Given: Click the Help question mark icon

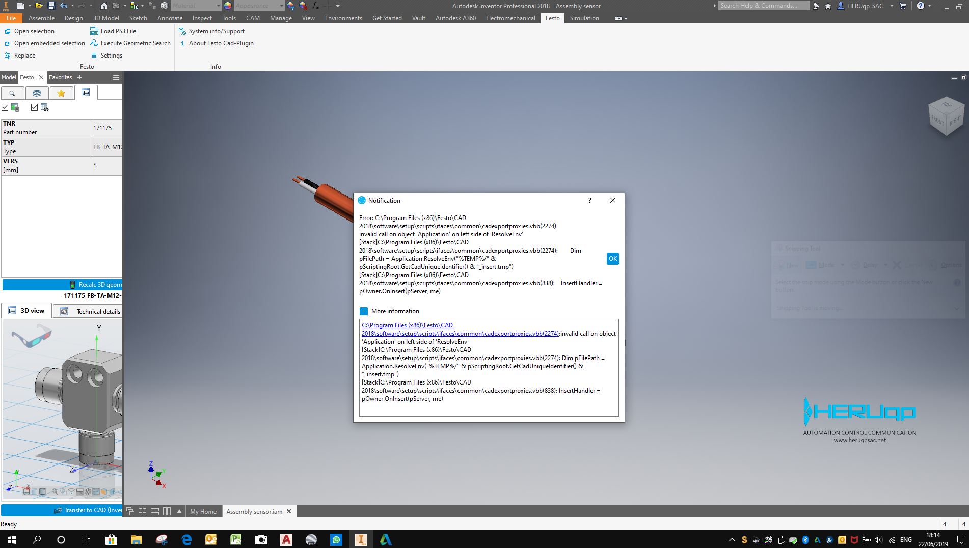Looking at the screenshot, I should pyautogui.click(x=920, y=6).
